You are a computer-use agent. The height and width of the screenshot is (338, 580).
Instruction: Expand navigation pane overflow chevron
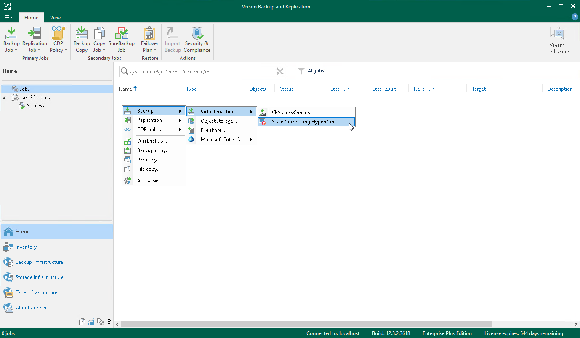tap(109, 322)
